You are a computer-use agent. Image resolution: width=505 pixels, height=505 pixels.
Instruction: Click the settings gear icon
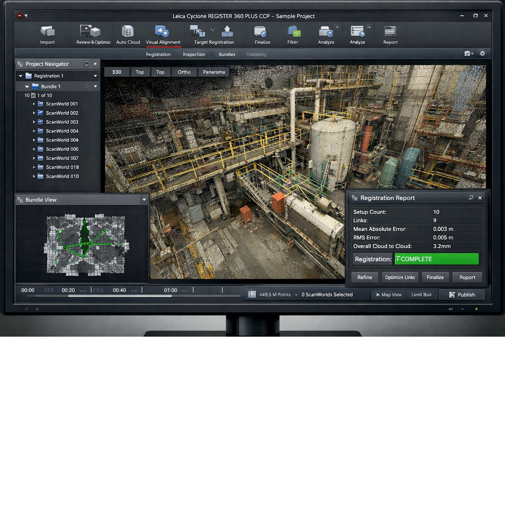[x=482, y=54]
